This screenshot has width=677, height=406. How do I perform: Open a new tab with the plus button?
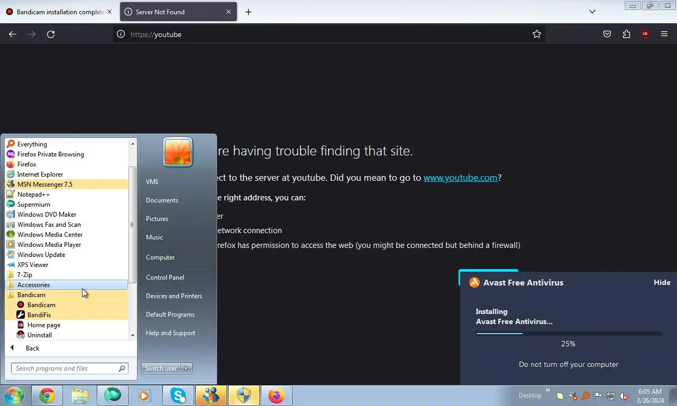[248, 12]
